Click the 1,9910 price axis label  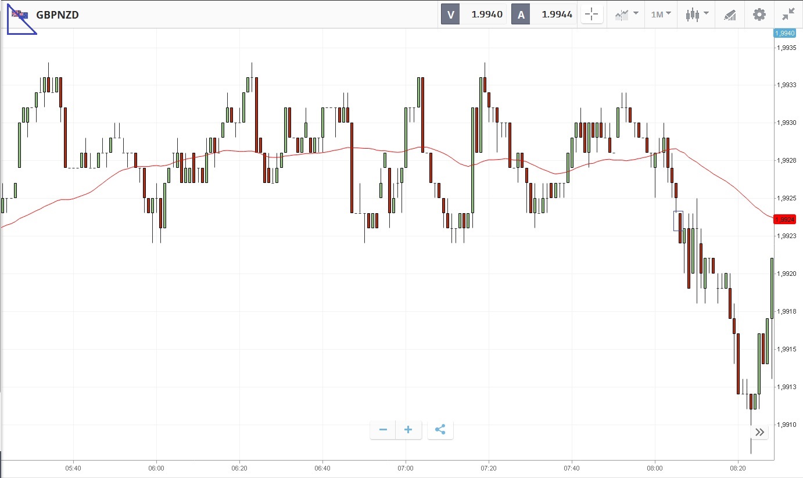(786, 425)
